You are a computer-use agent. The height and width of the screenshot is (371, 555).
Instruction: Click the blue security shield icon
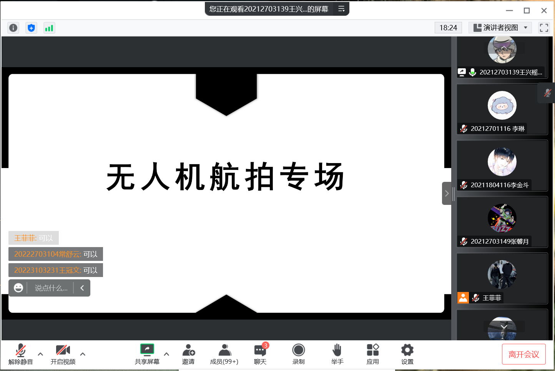(31, 28)
